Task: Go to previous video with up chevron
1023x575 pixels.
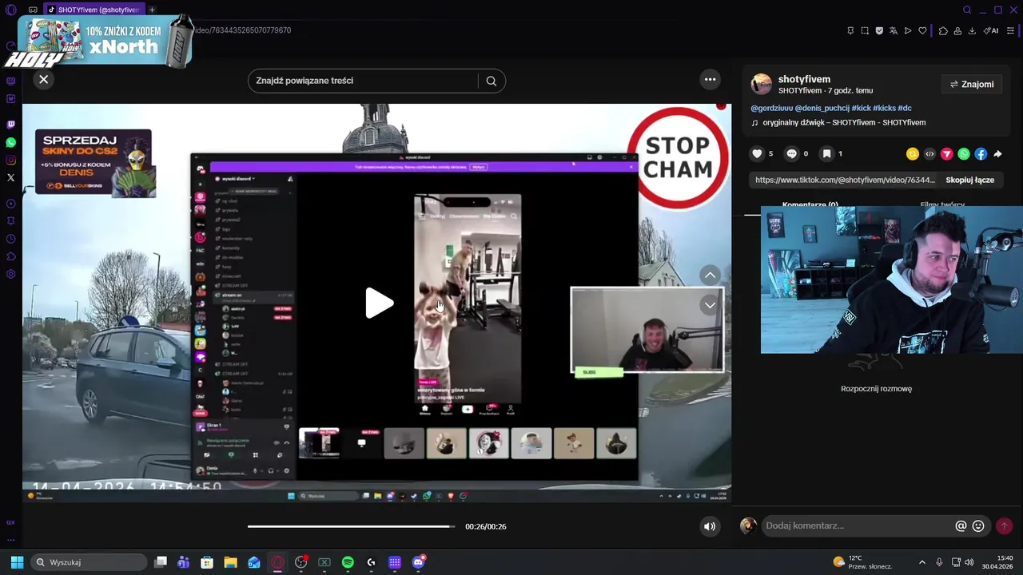Action: tap(710, 276)
